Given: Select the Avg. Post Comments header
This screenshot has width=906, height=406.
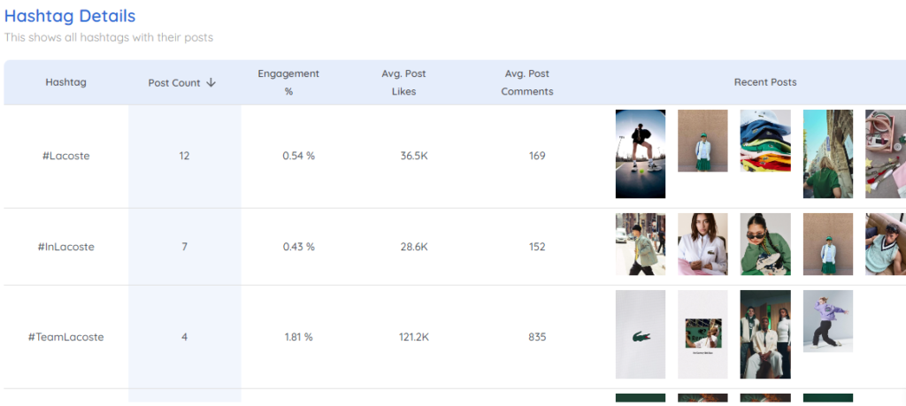Looking at the screenshot, I should [x=527, y=82].
